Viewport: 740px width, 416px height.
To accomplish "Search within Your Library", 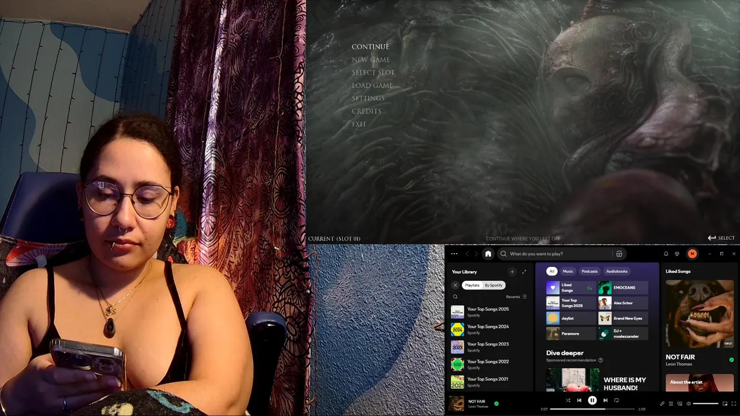I will tap(455, 296).
